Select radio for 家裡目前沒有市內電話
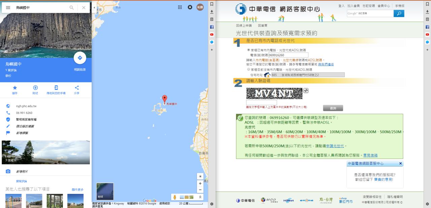Screen dimensions: 431x208 click(249, 70)
